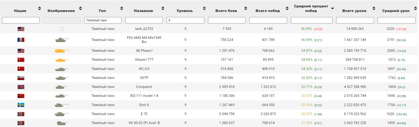Click the Название column header
The width and height of the screenshot is (419, 127).
(x=144, y=11)
